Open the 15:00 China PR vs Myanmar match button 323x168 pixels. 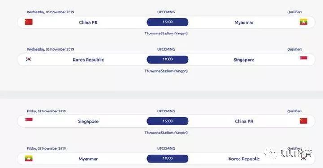pyautogui.click(x=167, y=22)
